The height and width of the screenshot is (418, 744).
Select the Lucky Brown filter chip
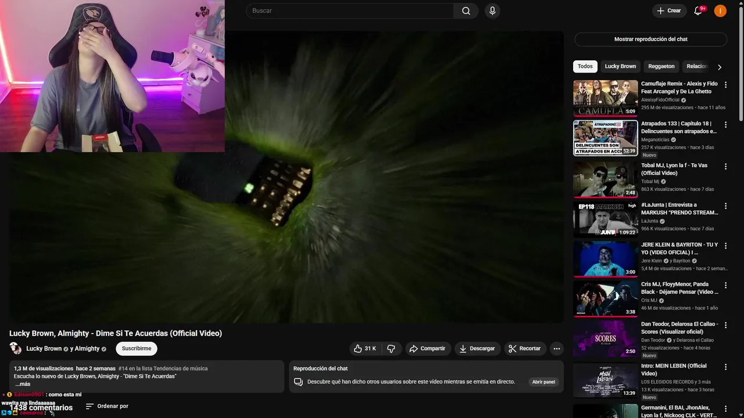tap(620, 66)
